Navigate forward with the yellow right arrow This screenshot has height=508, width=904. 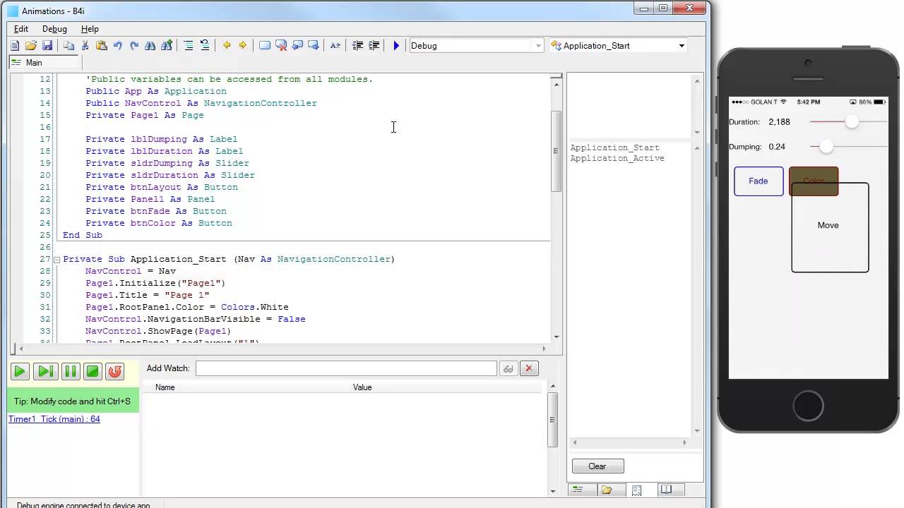(243, 45)
